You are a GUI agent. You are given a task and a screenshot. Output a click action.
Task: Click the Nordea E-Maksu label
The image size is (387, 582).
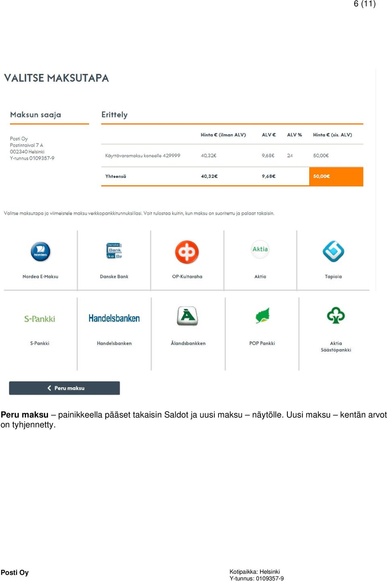[40, 276]
